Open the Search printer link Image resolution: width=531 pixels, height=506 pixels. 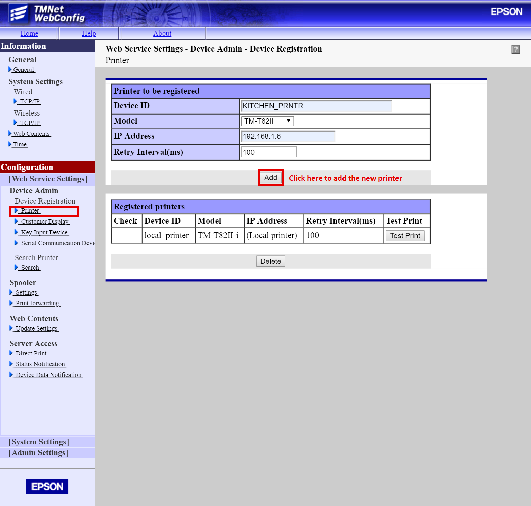(x=30, y=268)
